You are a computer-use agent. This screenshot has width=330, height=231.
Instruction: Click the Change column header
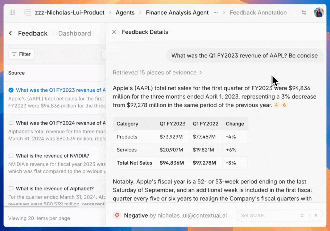tap(235, 124)
